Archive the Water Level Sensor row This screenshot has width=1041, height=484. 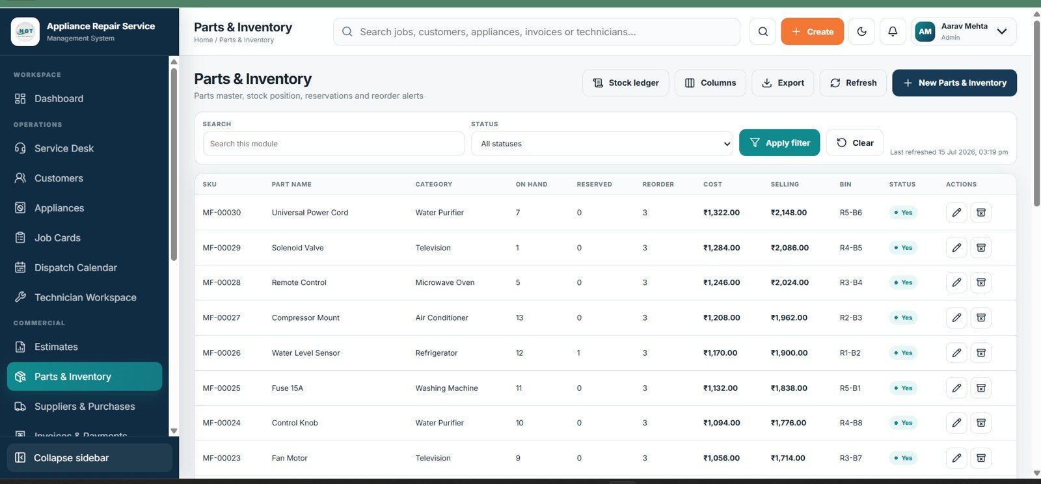coord(981,353)
